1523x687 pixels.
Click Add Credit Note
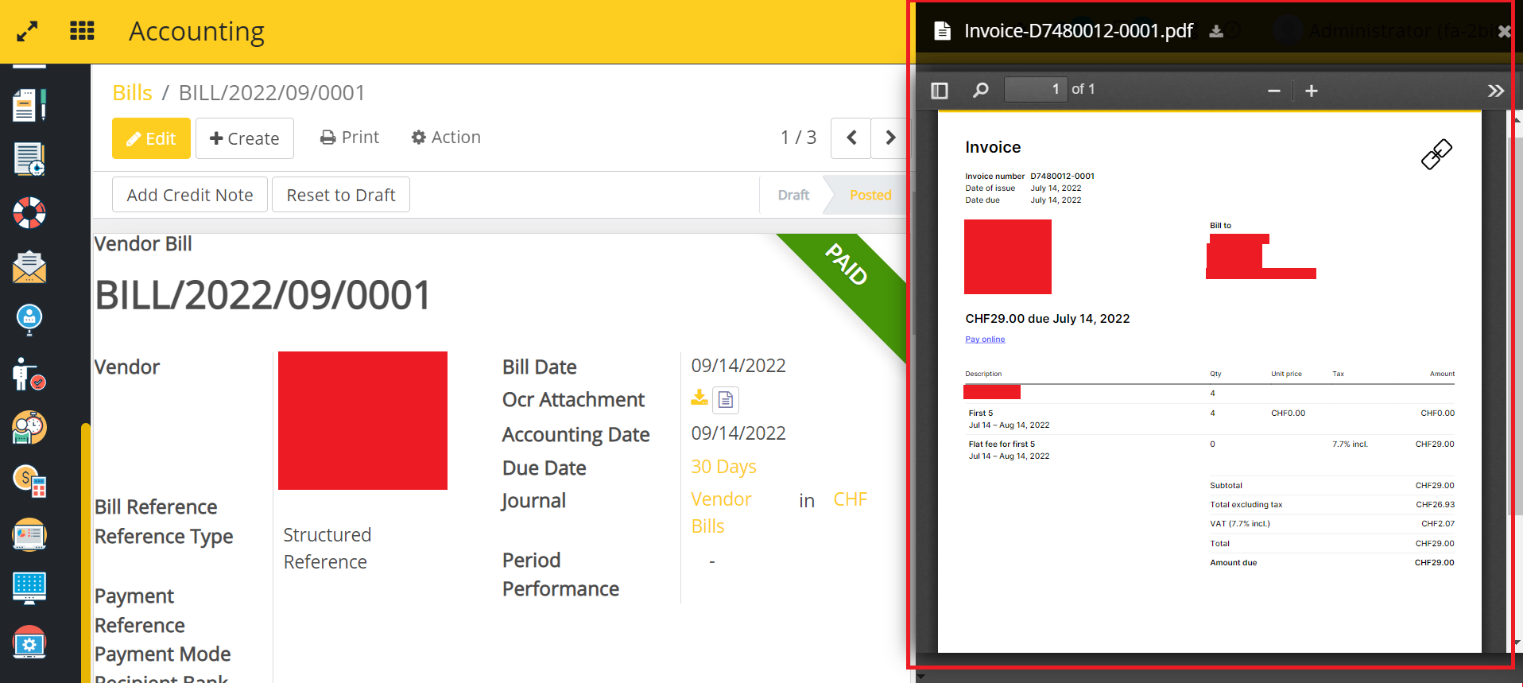click(190, 195)
